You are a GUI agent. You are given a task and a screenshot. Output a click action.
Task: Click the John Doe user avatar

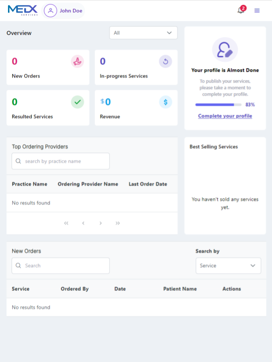point(50,11)
